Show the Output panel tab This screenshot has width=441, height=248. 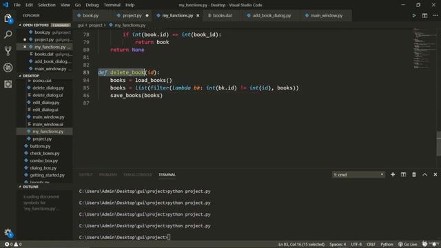click(x=85, y=174)
